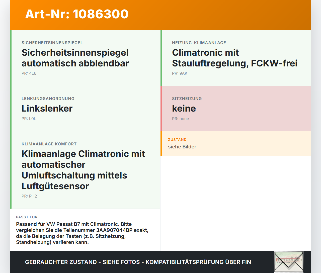Click the envelope FIN document thumbnail
Image resolution: width=321 pixels, height=273 pixels.
[289, 262]
